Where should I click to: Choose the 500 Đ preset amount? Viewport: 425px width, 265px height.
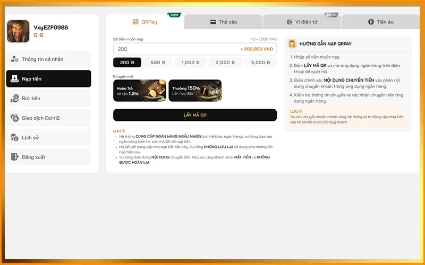tap(158, 63)
